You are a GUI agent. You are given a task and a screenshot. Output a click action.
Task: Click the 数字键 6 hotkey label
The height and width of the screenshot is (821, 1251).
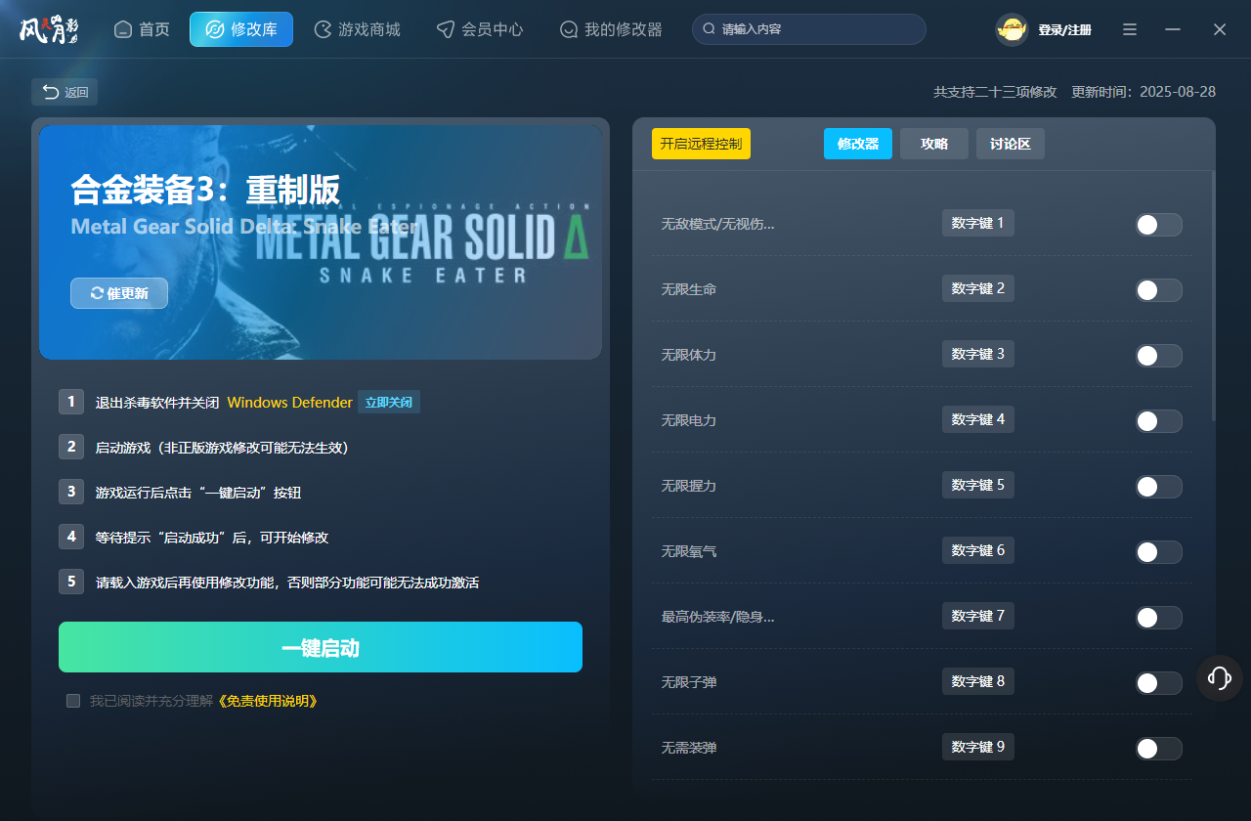point(978,550)
